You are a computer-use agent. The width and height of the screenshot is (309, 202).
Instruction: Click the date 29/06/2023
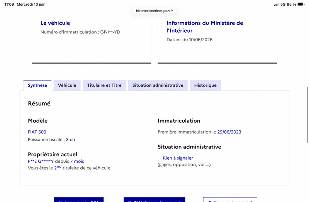point(229,132)
